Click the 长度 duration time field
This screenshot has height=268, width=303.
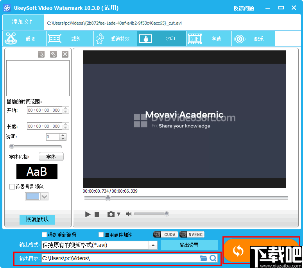[45, 126]
